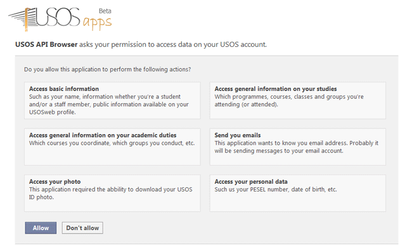The width and height of the screenshot is (412, 251).
Task: Click the USOS apps logo
Action: tap(60, 19)
